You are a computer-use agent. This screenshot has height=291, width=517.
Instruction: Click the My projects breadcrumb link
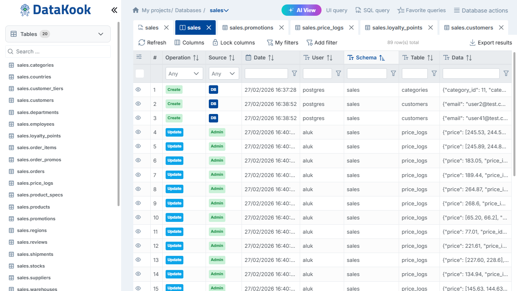157,10
